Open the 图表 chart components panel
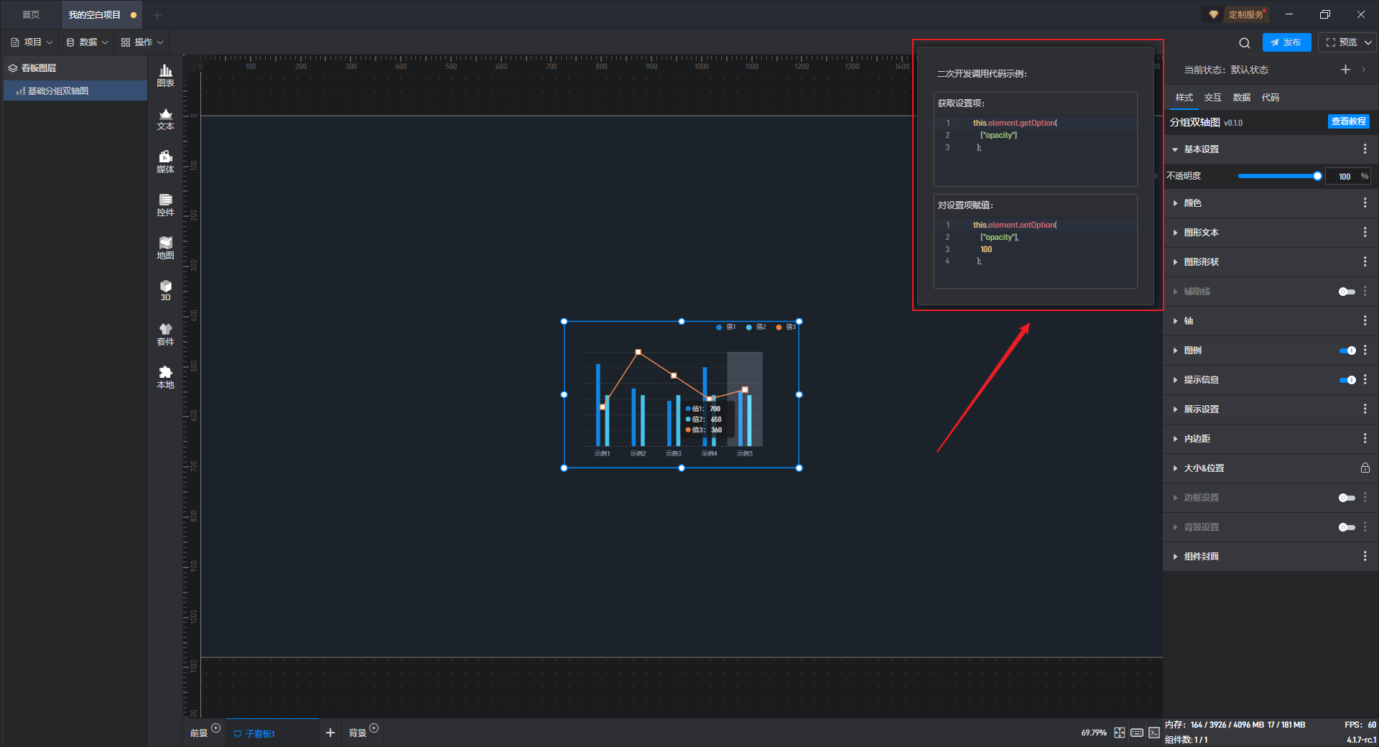This screenshot has width=1379, height=747. coord(165,75)
